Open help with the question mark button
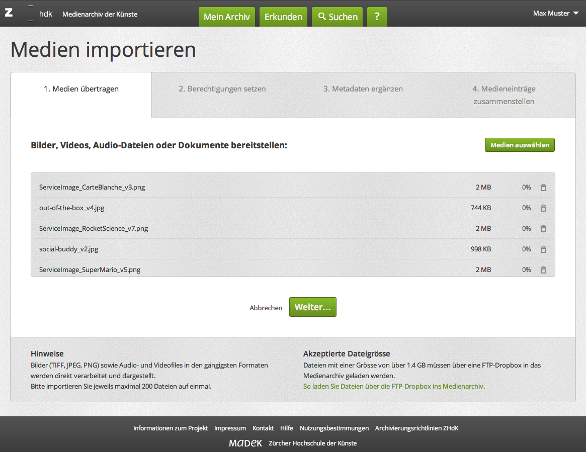 (x=377, y=17)
